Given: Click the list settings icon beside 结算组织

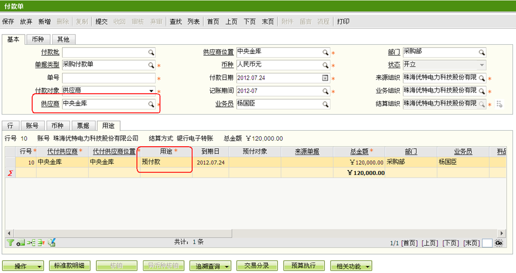Looking at the screenshot, I should 499,104.
